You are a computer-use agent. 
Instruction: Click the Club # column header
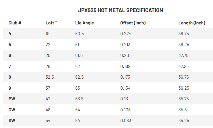pos(15,23)
